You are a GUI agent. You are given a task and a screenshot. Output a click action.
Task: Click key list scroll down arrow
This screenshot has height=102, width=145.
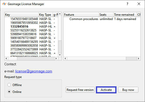coord(60,55)
